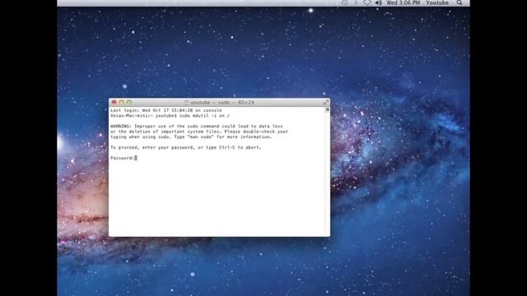This screenshot has height=296, width=527.
Task: Click the 'Last login' line in Terminal
Action: (x=166, y=110)
